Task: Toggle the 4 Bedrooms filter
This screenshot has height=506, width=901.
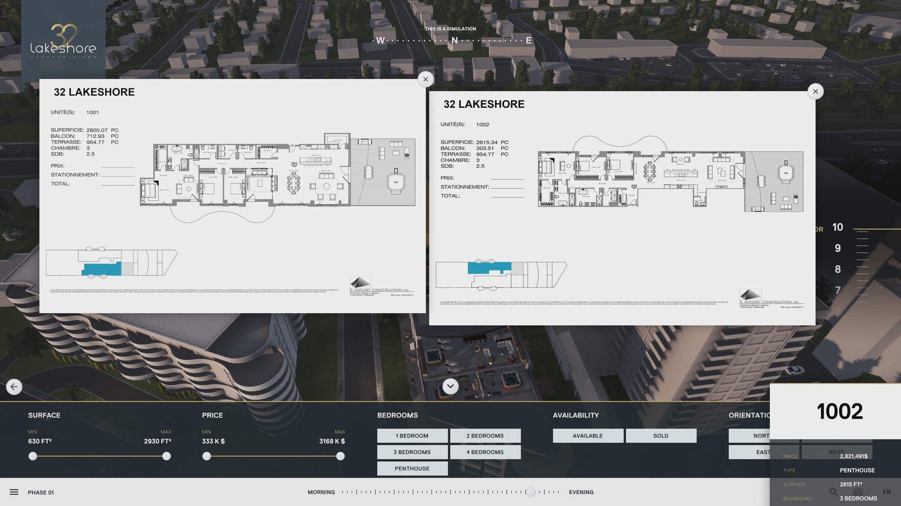Action: tap(485, 452)
